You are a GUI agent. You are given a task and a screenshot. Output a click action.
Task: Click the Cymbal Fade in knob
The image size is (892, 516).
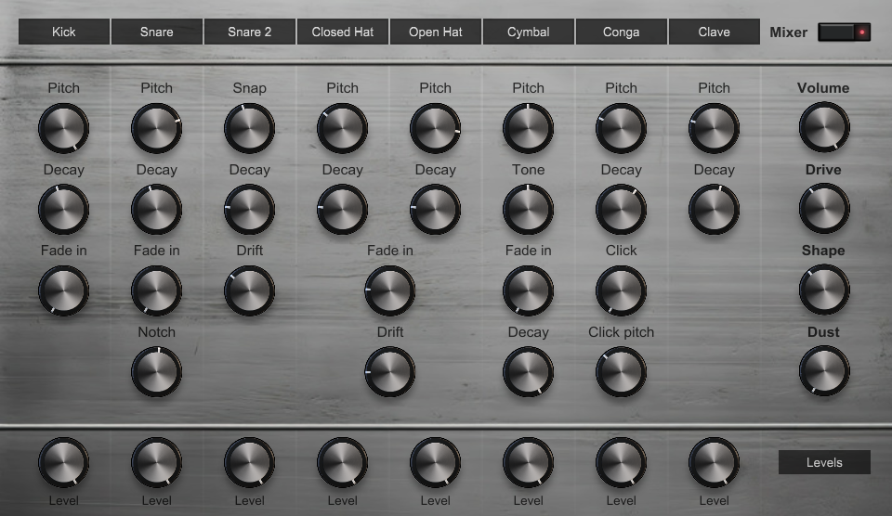[528, 290]
